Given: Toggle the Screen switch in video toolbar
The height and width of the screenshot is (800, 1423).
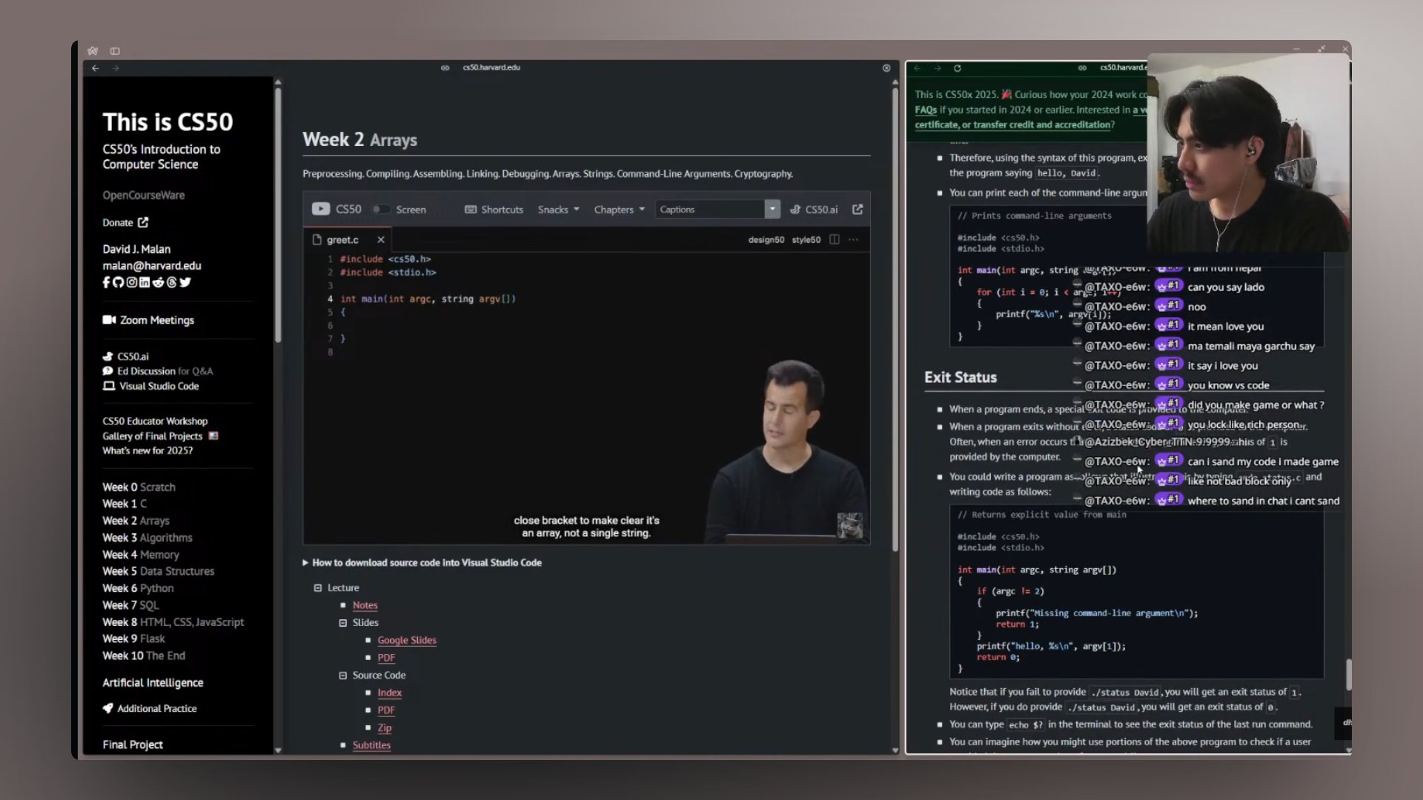Looking at the screenshot, I should coord(380,210).
